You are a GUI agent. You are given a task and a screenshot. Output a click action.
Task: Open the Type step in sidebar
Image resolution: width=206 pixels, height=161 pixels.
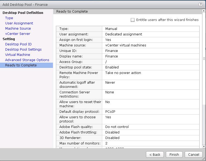tap(9, 18)
